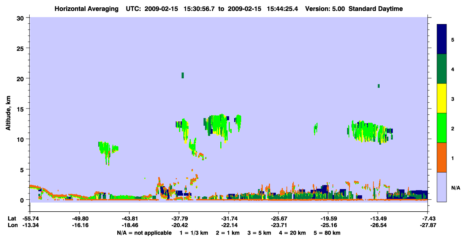
Task: Click the color bar label '5'
Action: click(453, 40)
